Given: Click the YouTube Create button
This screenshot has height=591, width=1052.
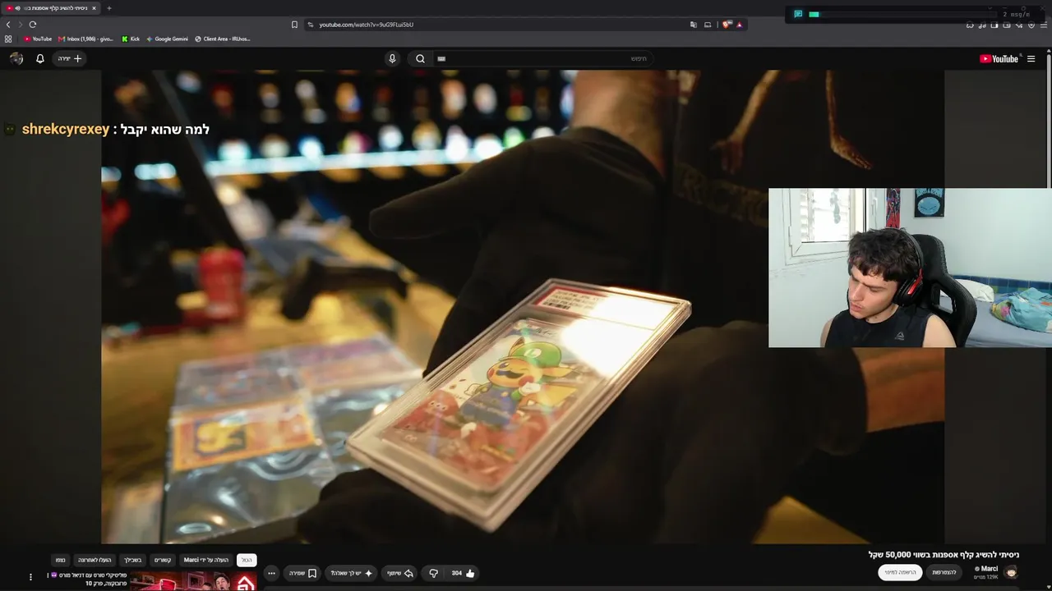Looking at the screenshot, I should point(70,58).
